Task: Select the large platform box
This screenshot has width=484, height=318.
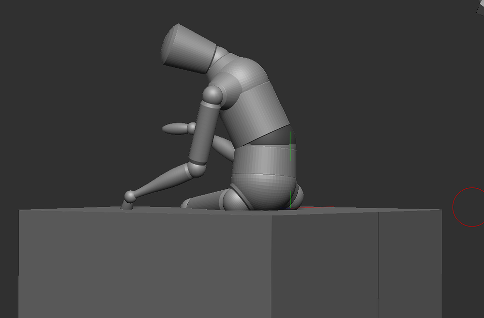Action: pos(230,263)
